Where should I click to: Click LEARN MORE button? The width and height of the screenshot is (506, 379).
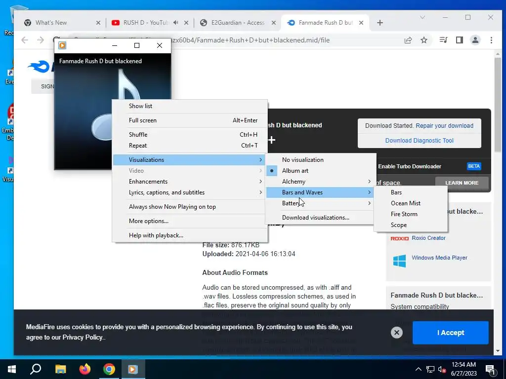(x=462, y=183)
